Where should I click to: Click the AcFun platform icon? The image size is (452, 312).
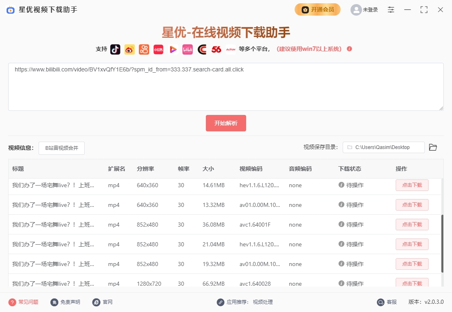click(231, 49)
